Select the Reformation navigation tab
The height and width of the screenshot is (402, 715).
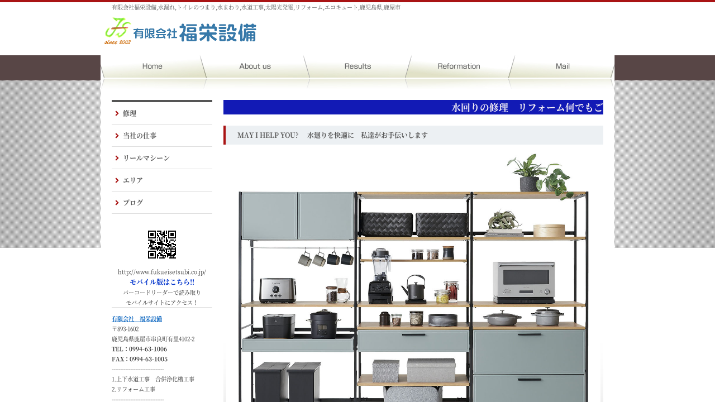coord(459,66)
